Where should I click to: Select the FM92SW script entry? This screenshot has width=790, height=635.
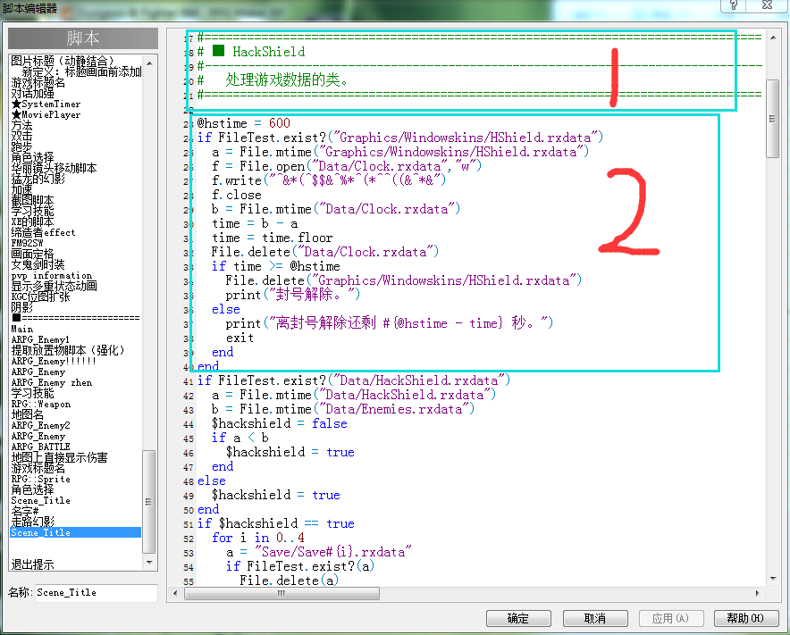[27, 243]
